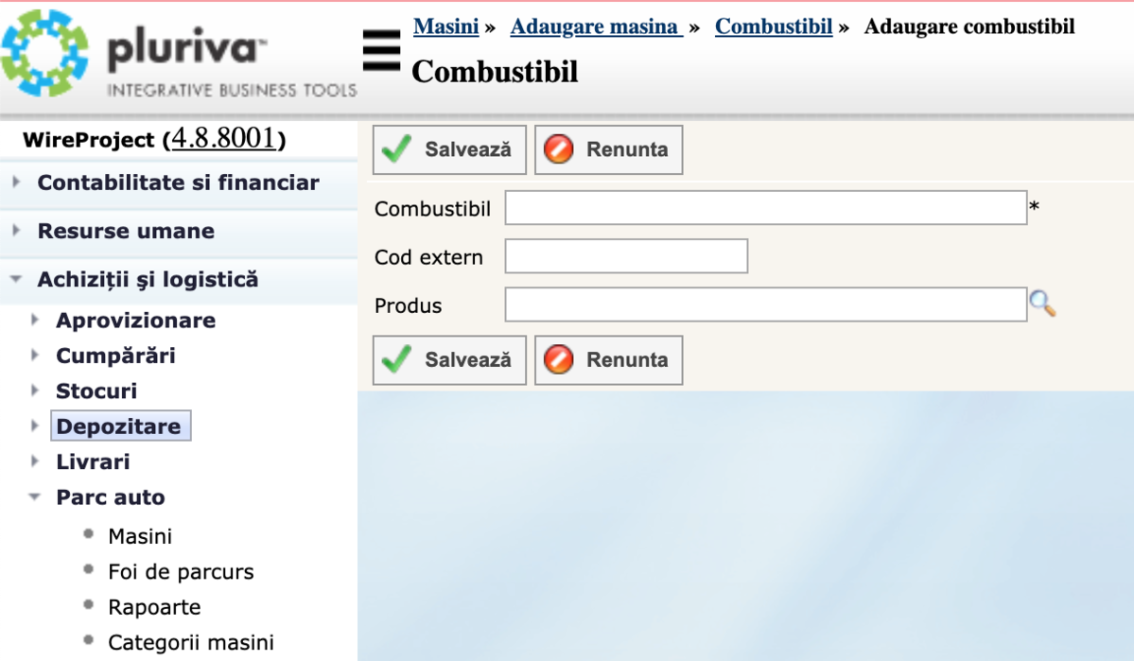Screen dimensions: 1134x661
Task: Focus the Combustibil text field
Action: (x=765, y=208)
